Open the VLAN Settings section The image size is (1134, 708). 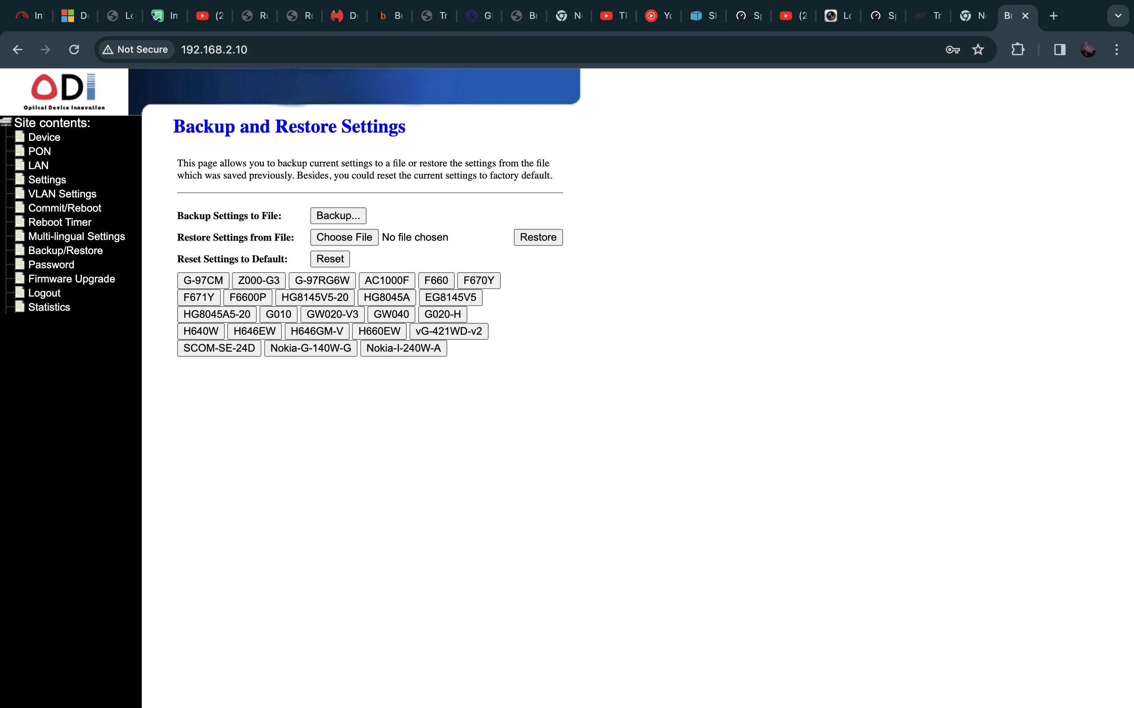pos(62,193)
